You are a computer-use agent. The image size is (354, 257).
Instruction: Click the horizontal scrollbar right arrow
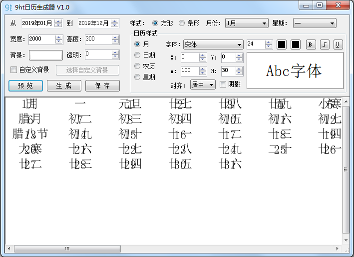click(x=338, y=248)
